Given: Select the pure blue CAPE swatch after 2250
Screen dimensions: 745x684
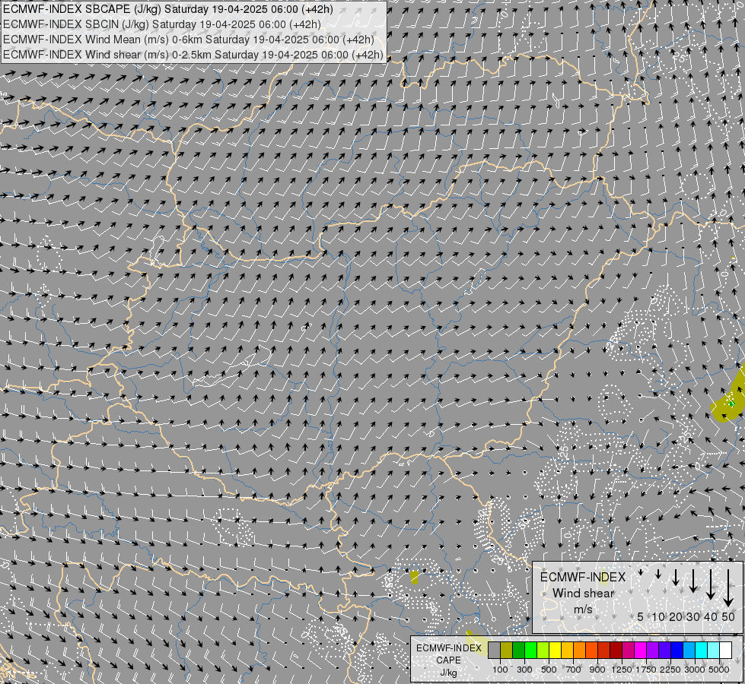Looking at the screenshot, I should point(677,651).
